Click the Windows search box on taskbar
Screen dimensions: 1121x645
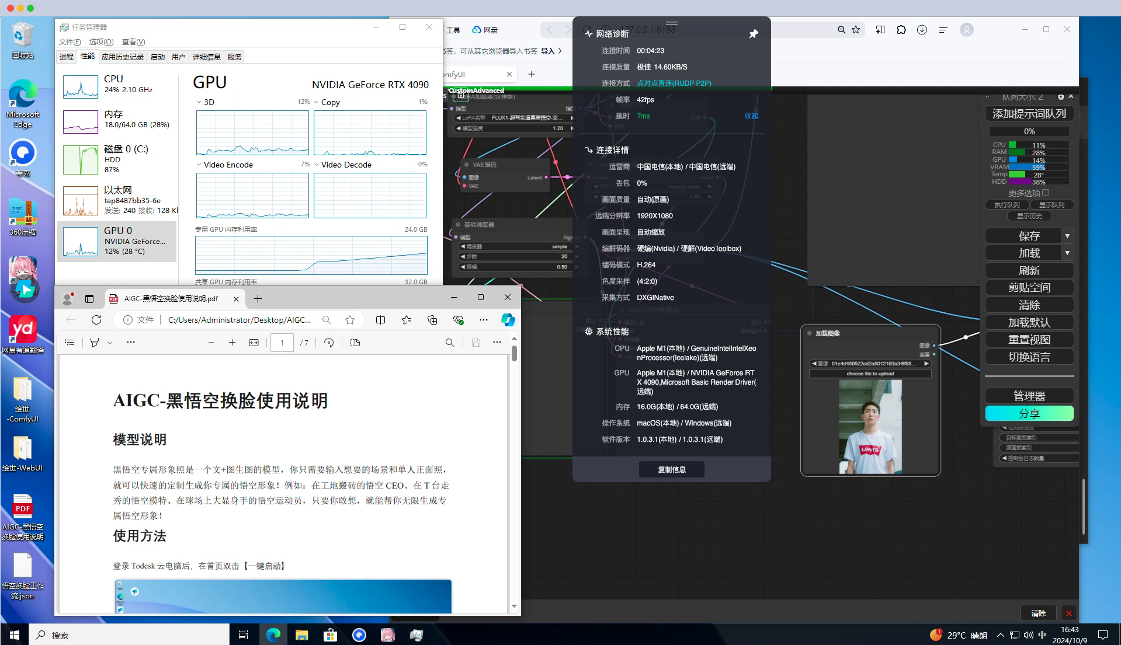129,635
